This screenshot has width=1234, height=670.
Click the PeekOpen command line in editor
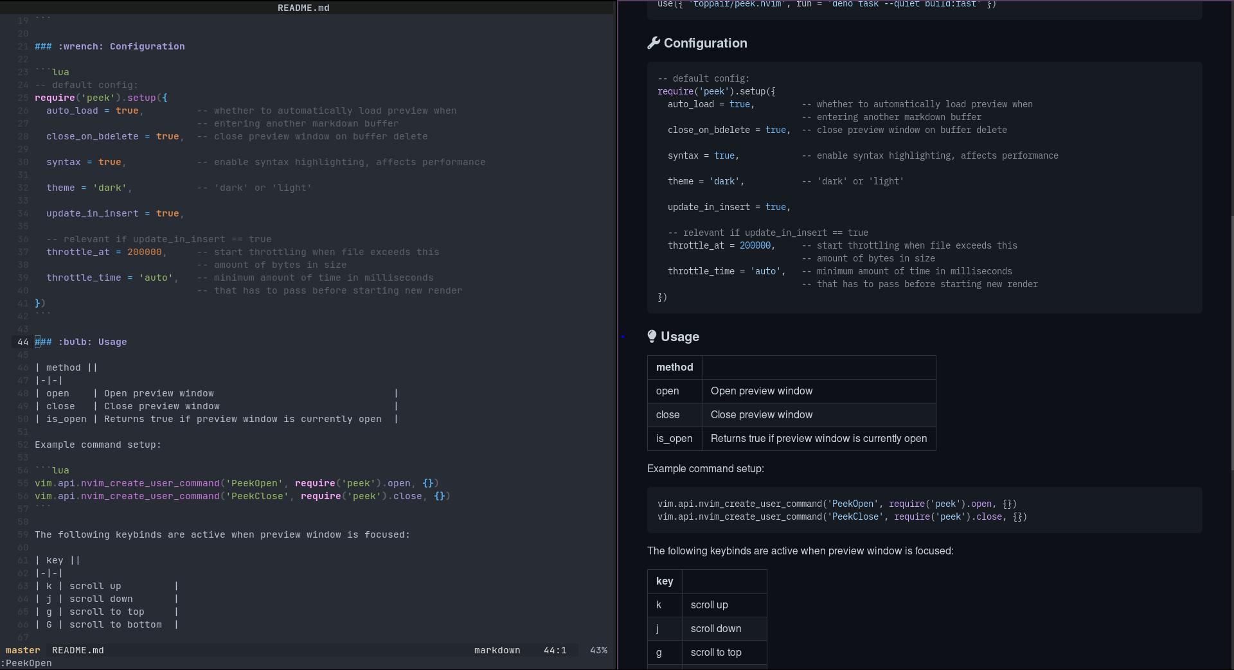tap(237, 483)
